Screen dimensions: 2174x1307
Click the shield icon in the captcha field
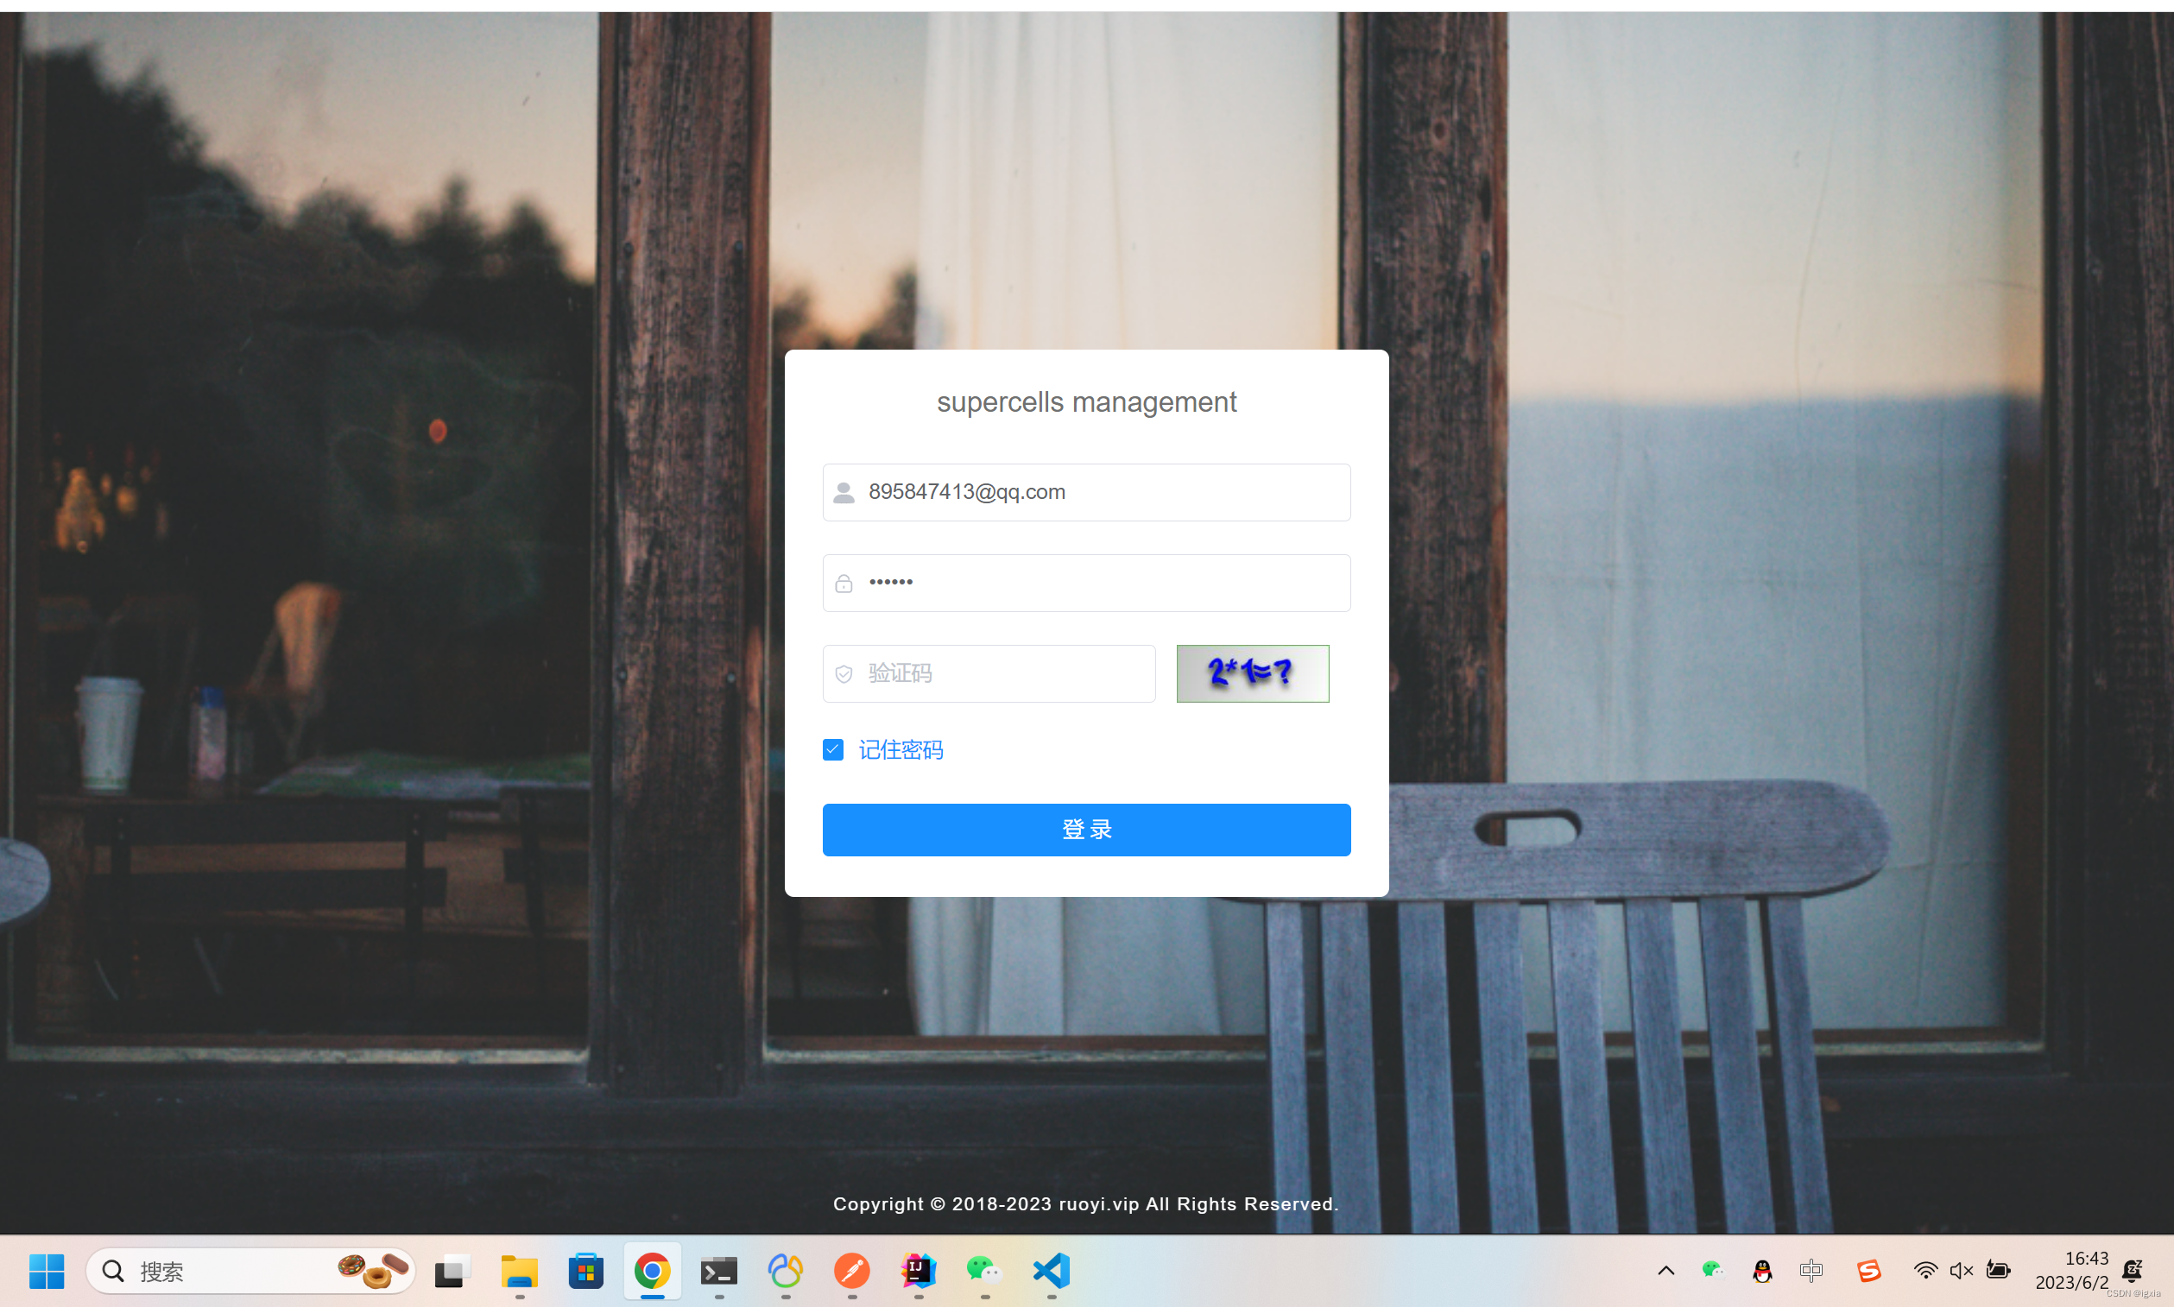tap(844, 673)
